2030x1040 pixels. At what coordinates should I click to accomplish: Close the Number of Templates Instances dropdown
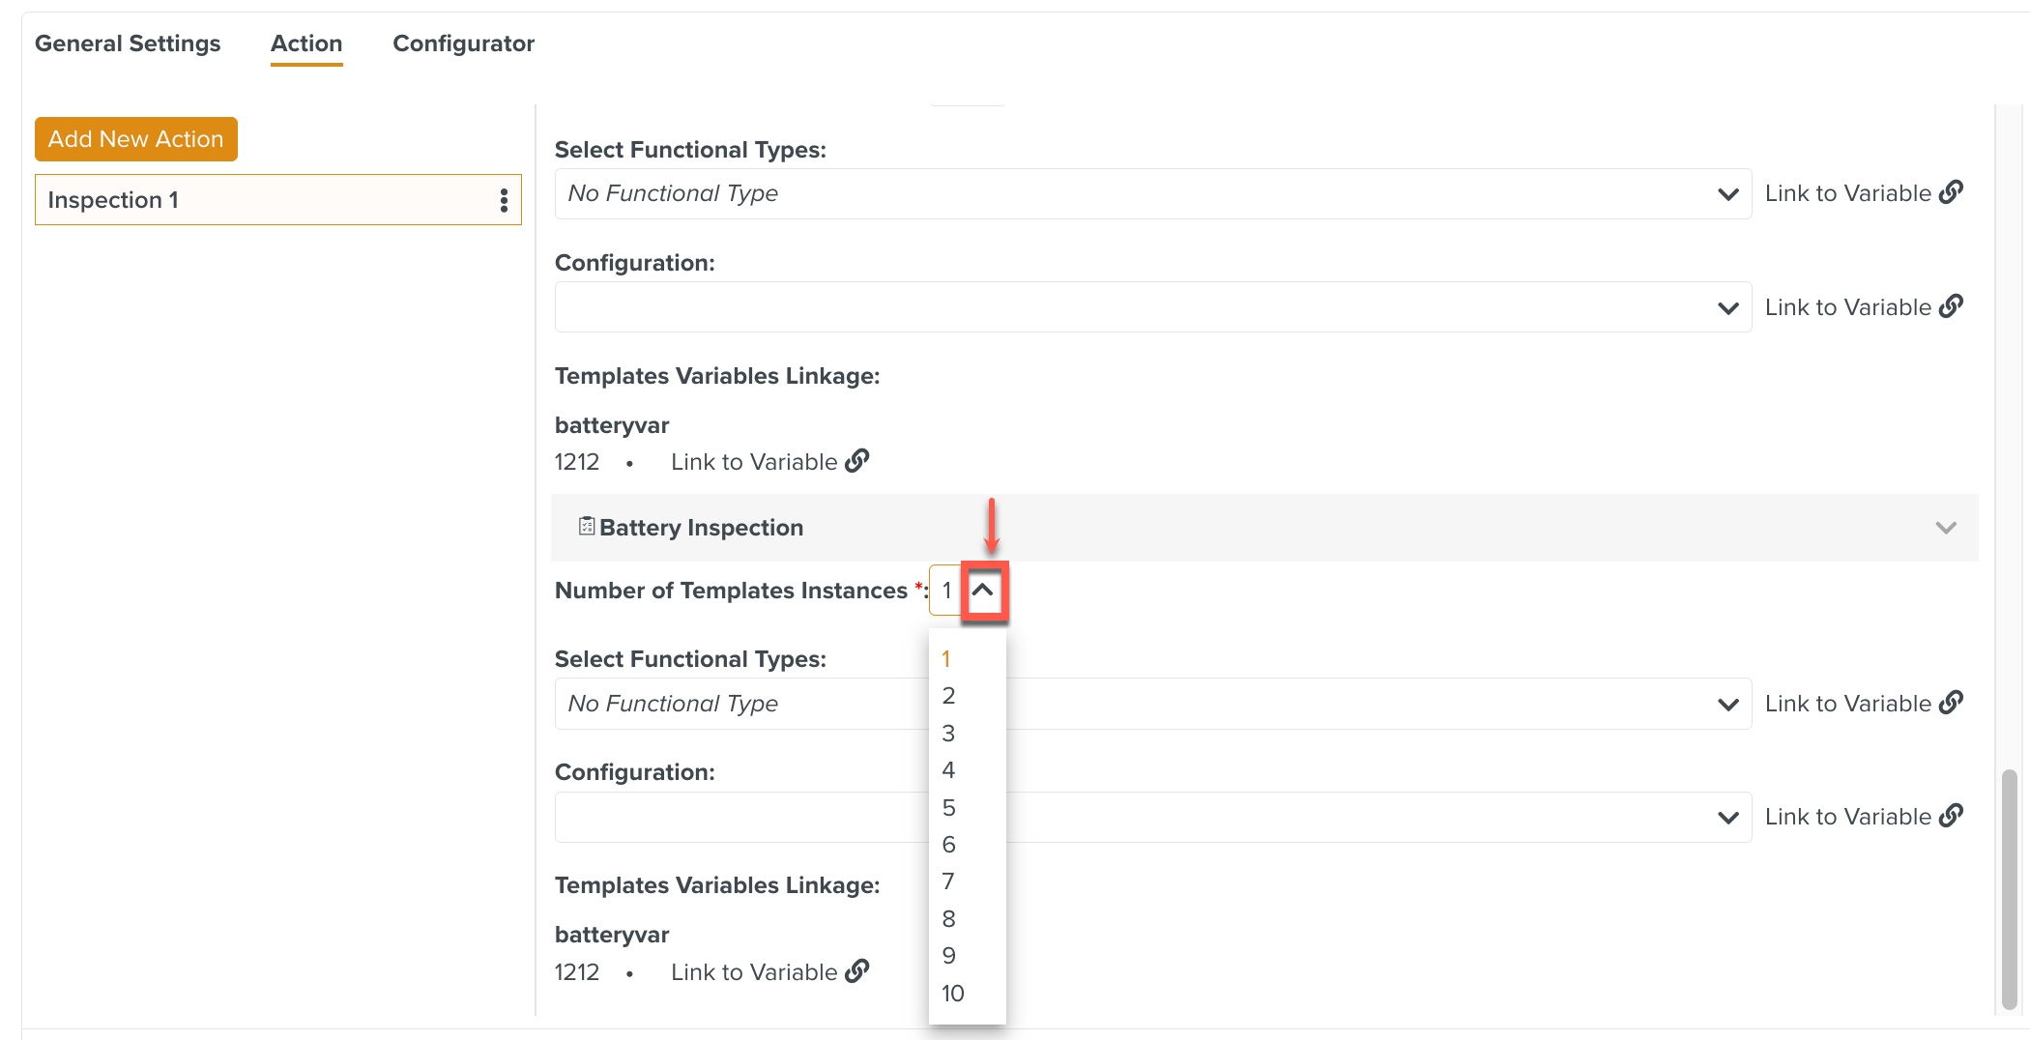coord(983,590)
